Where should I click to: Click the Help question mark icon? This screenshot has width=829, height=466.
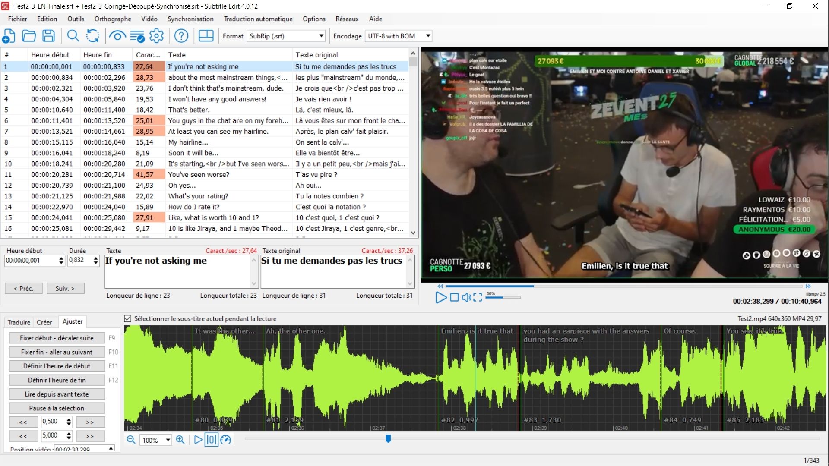point(181,36)
